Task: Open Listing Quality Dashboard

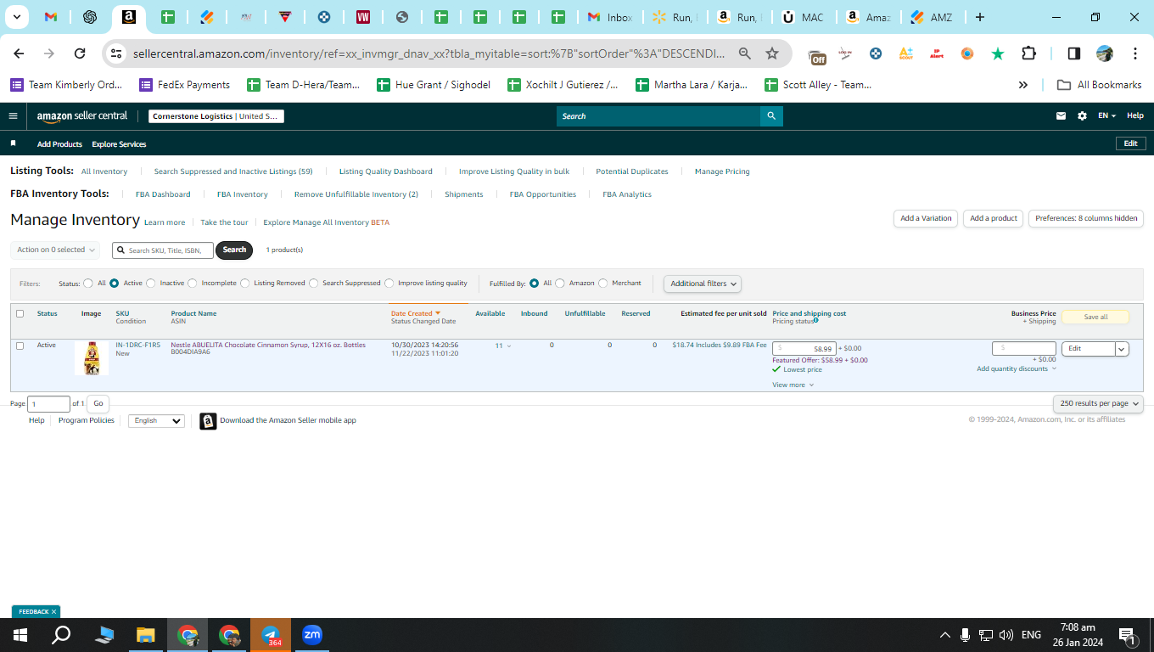Action: 386,171
